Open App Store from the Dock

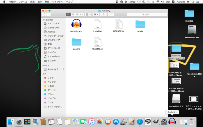click(x=116, y=122)
